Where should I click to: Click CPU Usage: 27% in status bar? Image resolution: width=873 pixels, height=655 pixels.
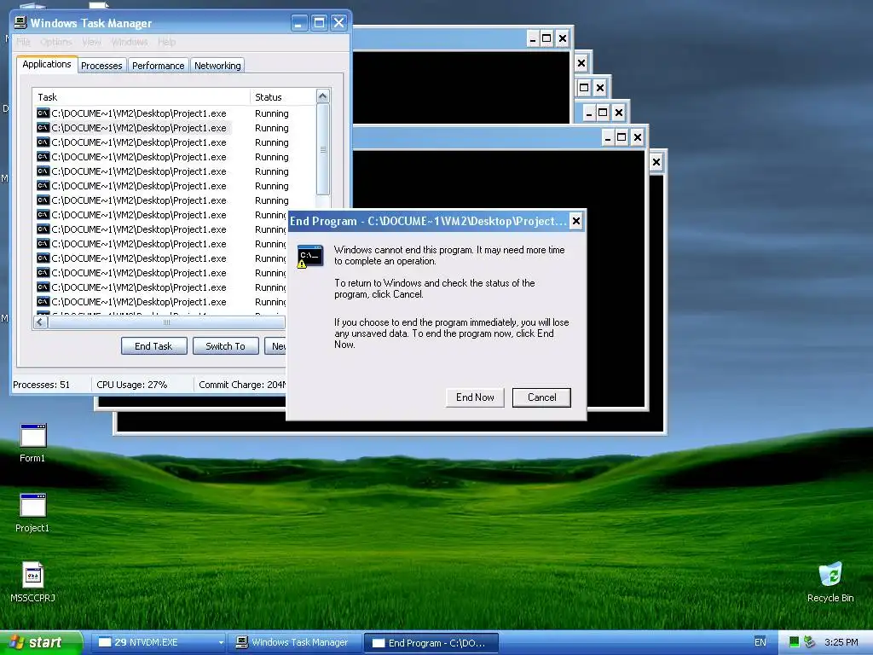[132, 385]
